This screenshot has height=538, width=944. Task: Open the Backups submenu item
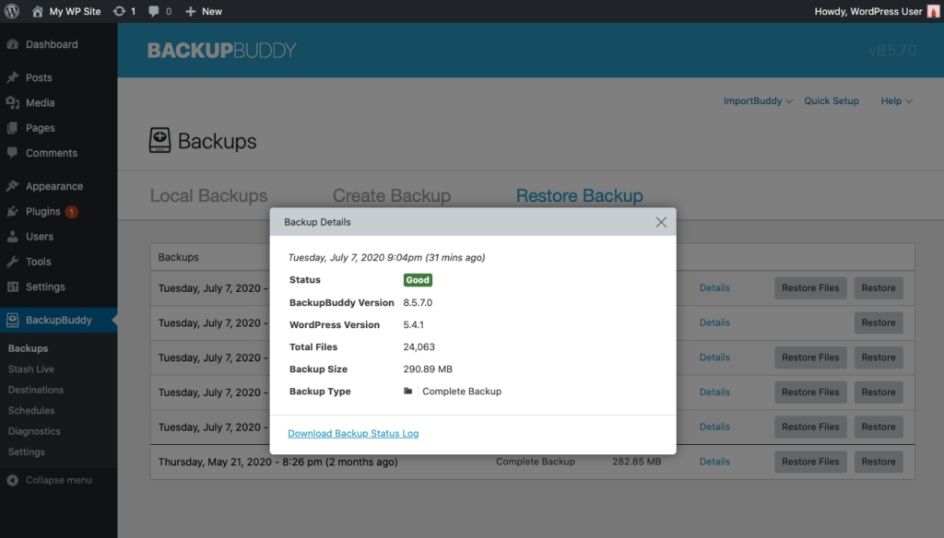(x=28, y=348)
